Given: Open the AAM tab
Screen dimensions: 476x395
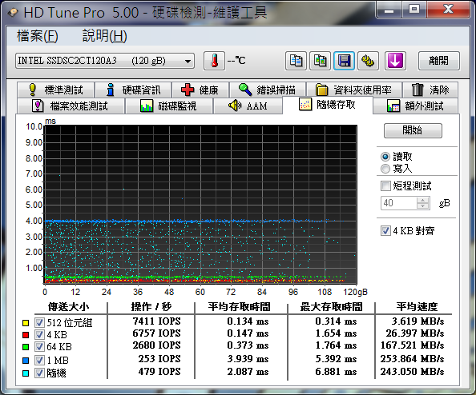Looking at the screenshot, I should click(248, 106).
